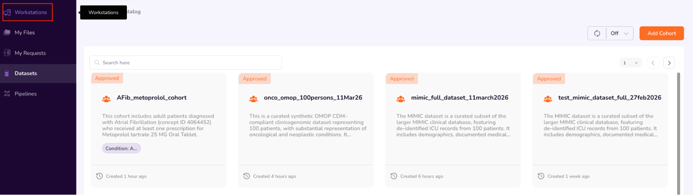Click the clock icon beside Created 6 hours ago
The width and height of the screenshot is (693, 195).
coord(394,176)
